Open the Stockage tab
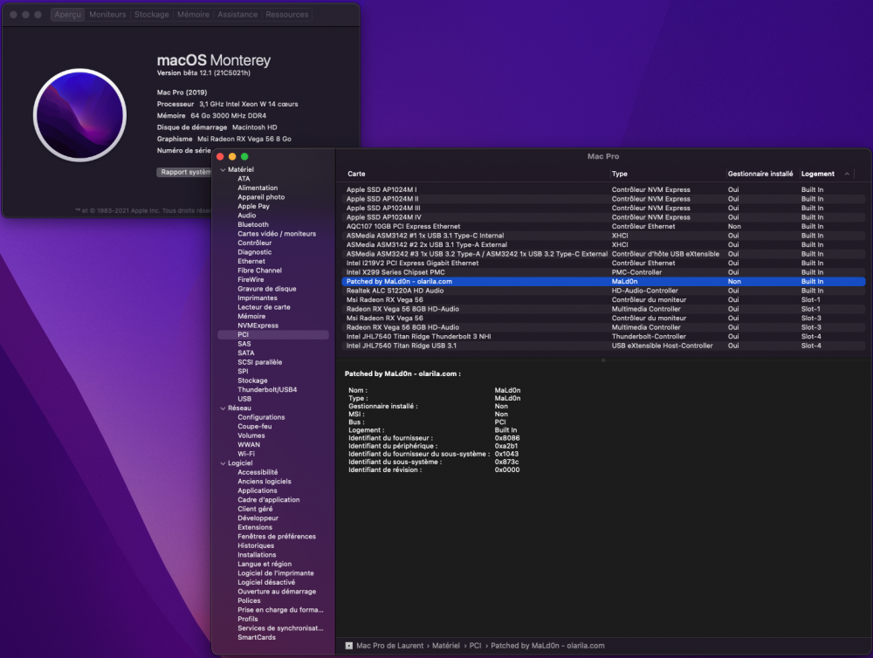The image size is (873, 658). point(151,15)
